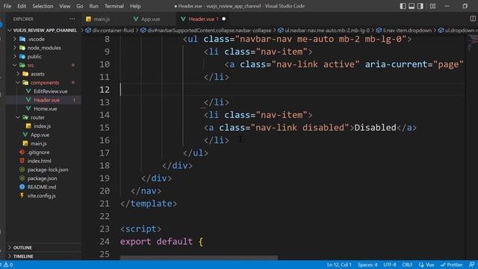
Task: Open Explorer more actions ellipsis
Action: (72, 19)
